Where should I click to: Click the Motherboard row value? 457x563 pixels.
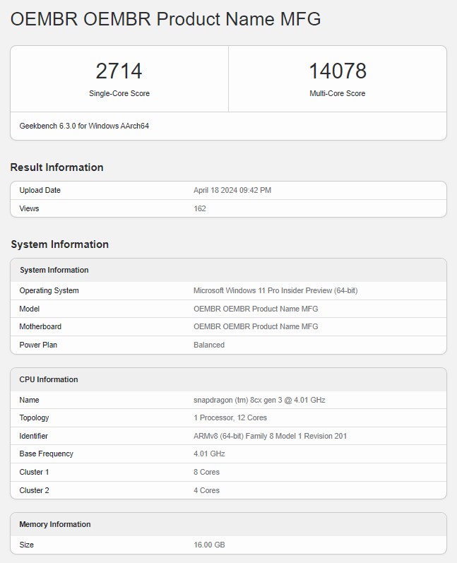coord(256,326)
